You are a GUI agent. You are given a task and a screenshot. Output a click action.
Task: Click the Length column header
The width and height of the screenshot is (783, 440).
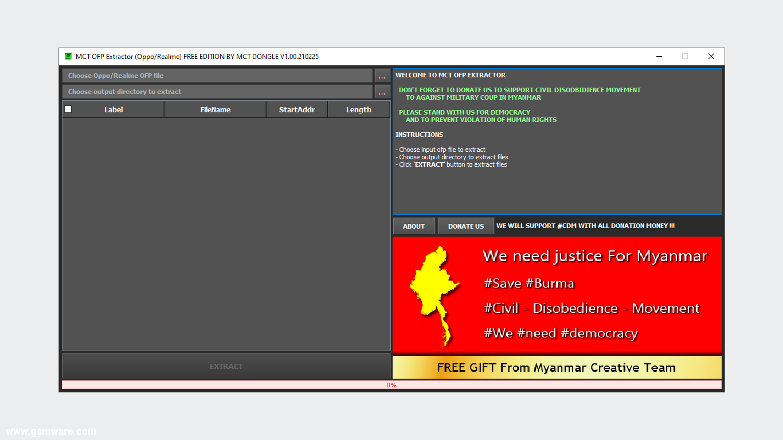pos(359,109)
